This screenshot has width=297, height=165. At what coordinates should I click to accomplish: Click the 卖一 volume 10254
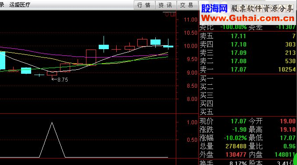coord(287,69)
